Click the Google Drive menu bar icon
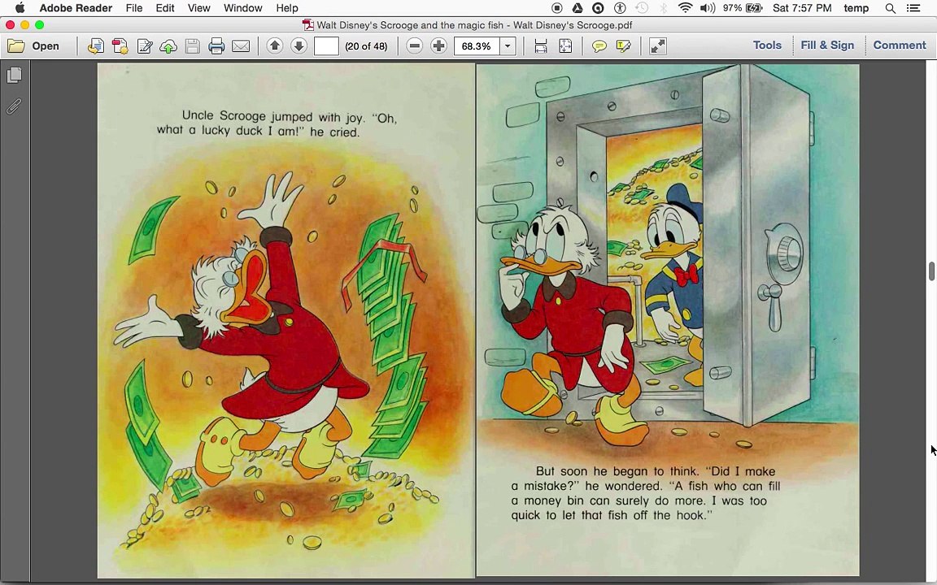This screenshot has width=937, height=585. click(x=577, y=8)
